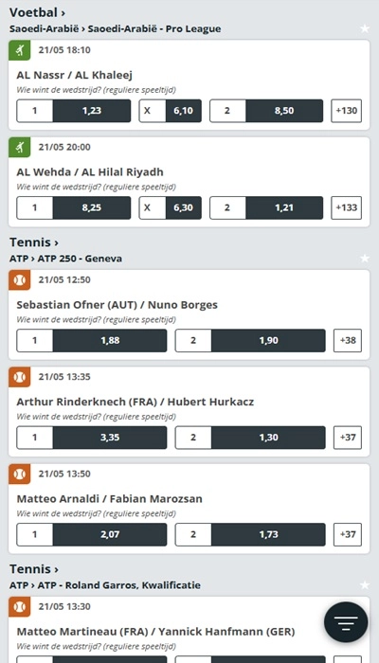Open the ATP 250 - Geneva link
Screen dimensions: 379x663
click(80, 259)
